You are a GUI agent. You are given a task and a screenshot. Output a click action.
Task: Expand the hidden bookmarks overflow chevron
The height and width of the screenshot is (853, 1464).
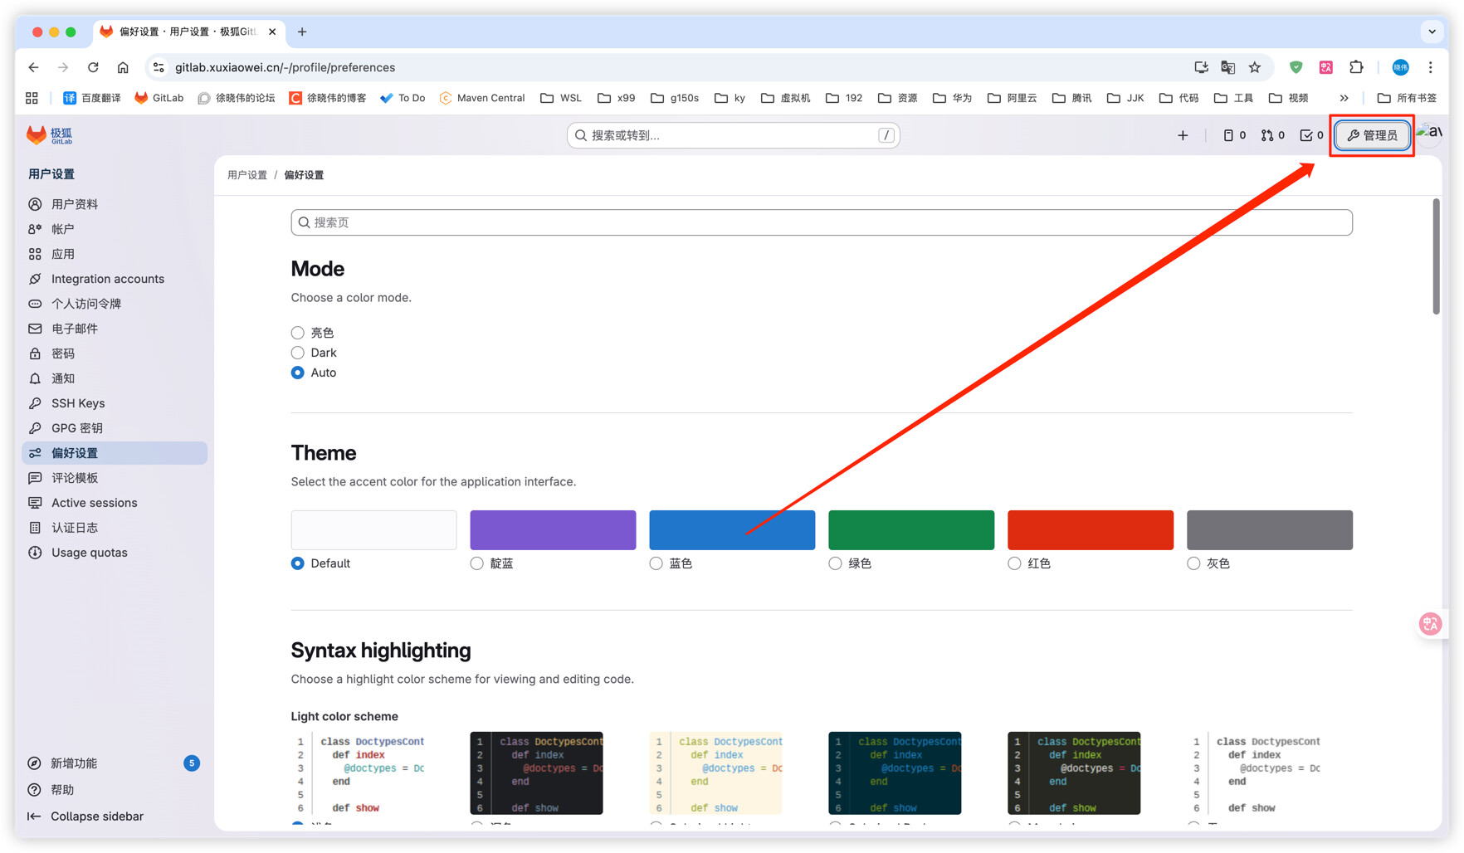coord(1344,98)
